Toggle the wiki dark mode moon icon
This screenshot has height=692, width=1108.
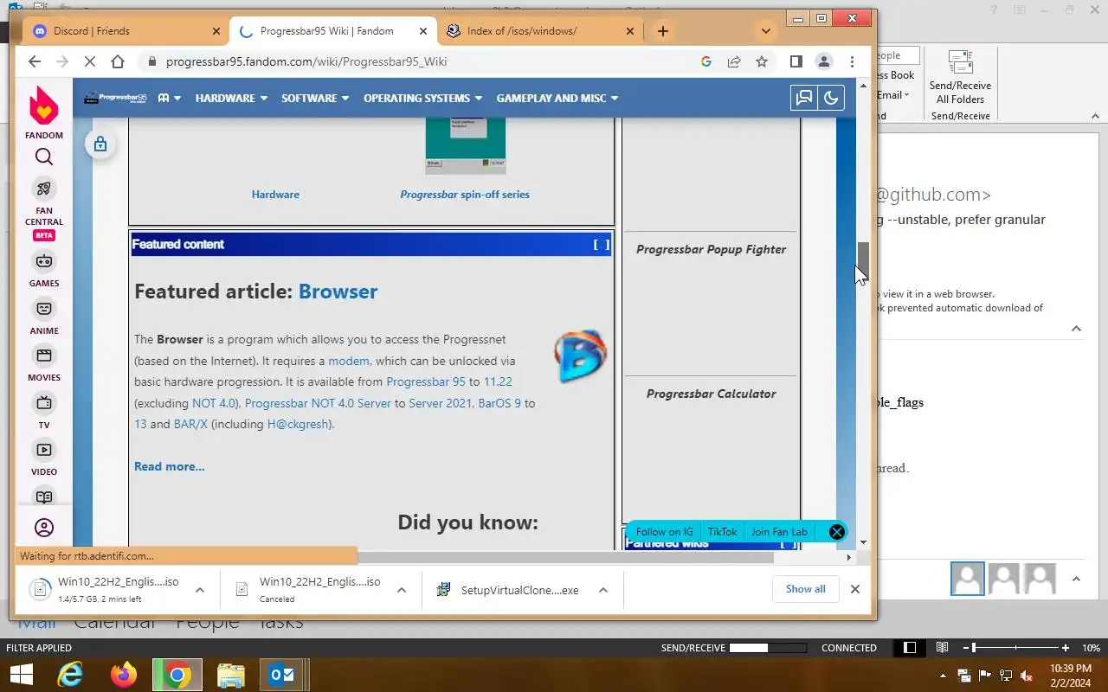(831, 98)
